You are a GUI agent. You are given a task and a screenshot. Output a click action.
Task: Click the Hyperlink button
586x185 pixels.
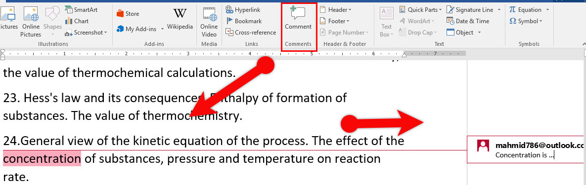click(x=243, y=10)
